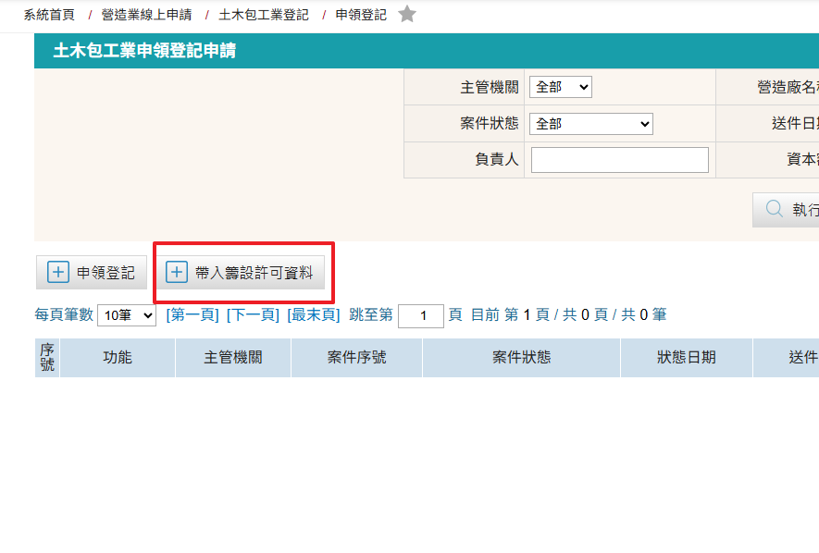The image size is (819, 553).
Task: Jump to 最末頁 pagination link
Action: click(313, 315)
